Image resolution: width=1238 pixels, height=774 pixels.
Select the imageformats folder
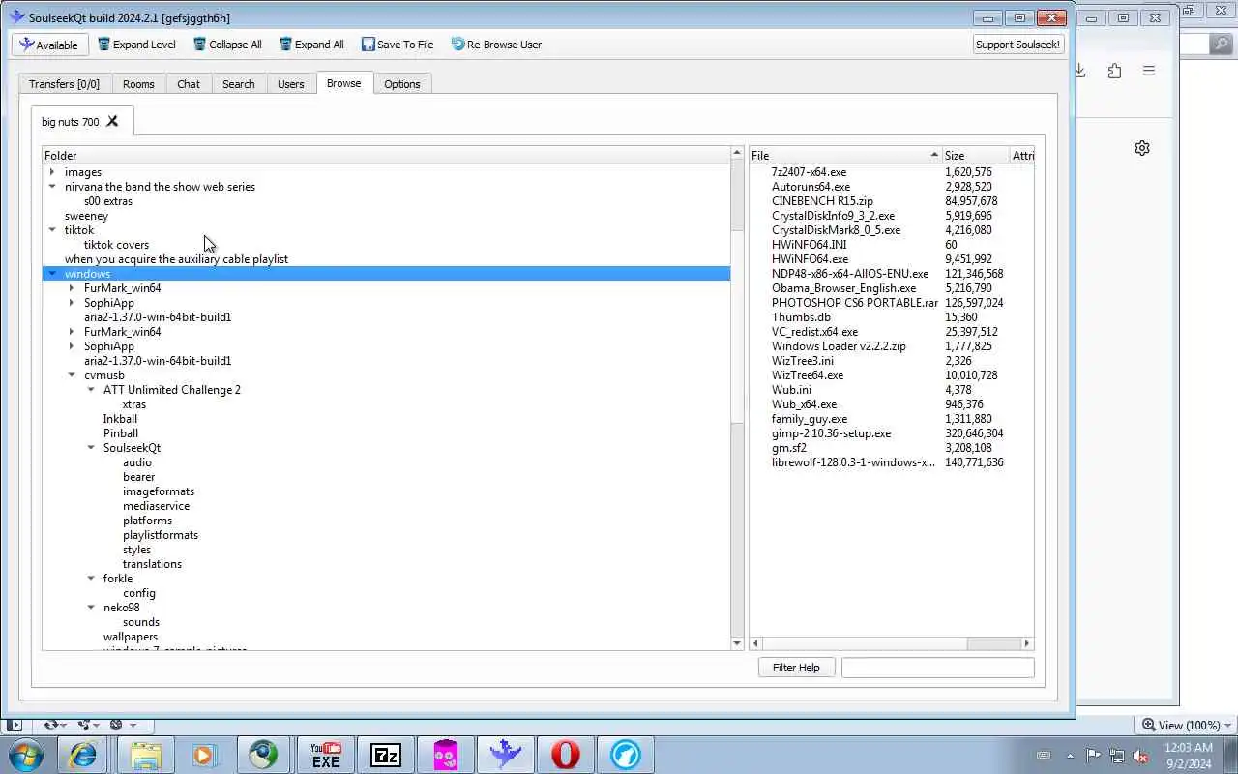(x=159, y=491)
